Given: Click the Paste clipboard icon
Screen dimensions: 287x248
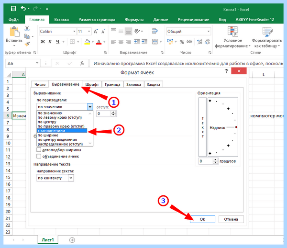Looking at the screenshot, I should point(15,32).
